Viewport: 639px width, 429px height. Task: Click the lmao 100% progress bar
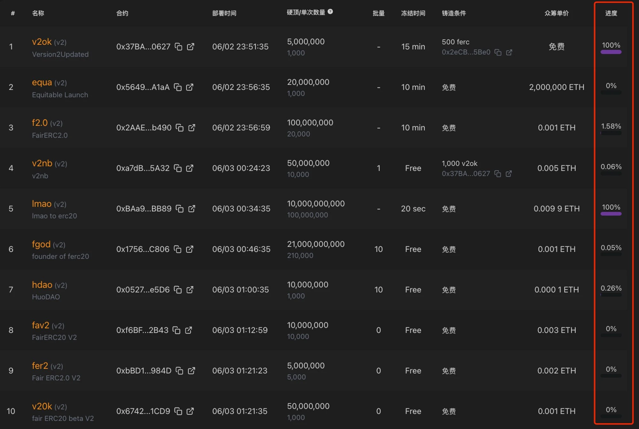pyautogui.click(x=611, y=214)
